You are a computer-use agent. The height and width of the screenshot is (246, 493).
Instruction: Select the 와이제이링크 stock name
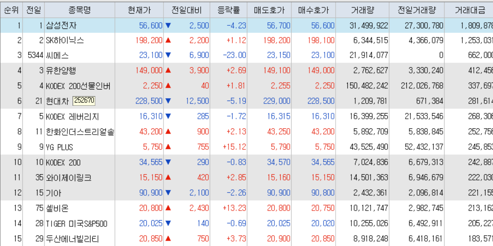tap(69, 178)
